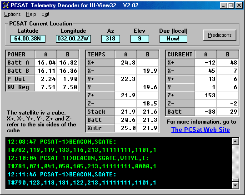Click the Due field showing Now!
Screen dimensions: 245x195
tap(173, 39)
